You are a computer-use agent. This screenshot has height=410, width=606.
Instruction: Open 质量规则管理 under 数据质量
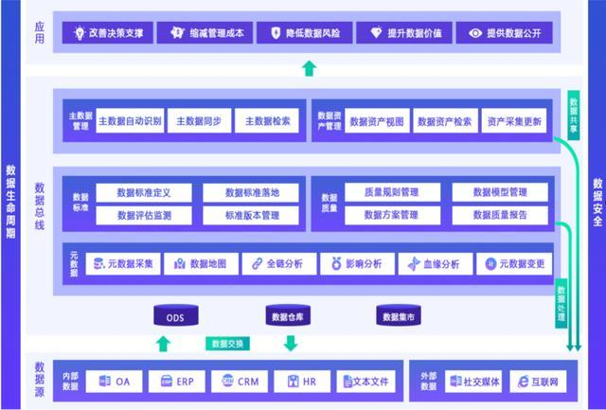(x=392, y=192)
